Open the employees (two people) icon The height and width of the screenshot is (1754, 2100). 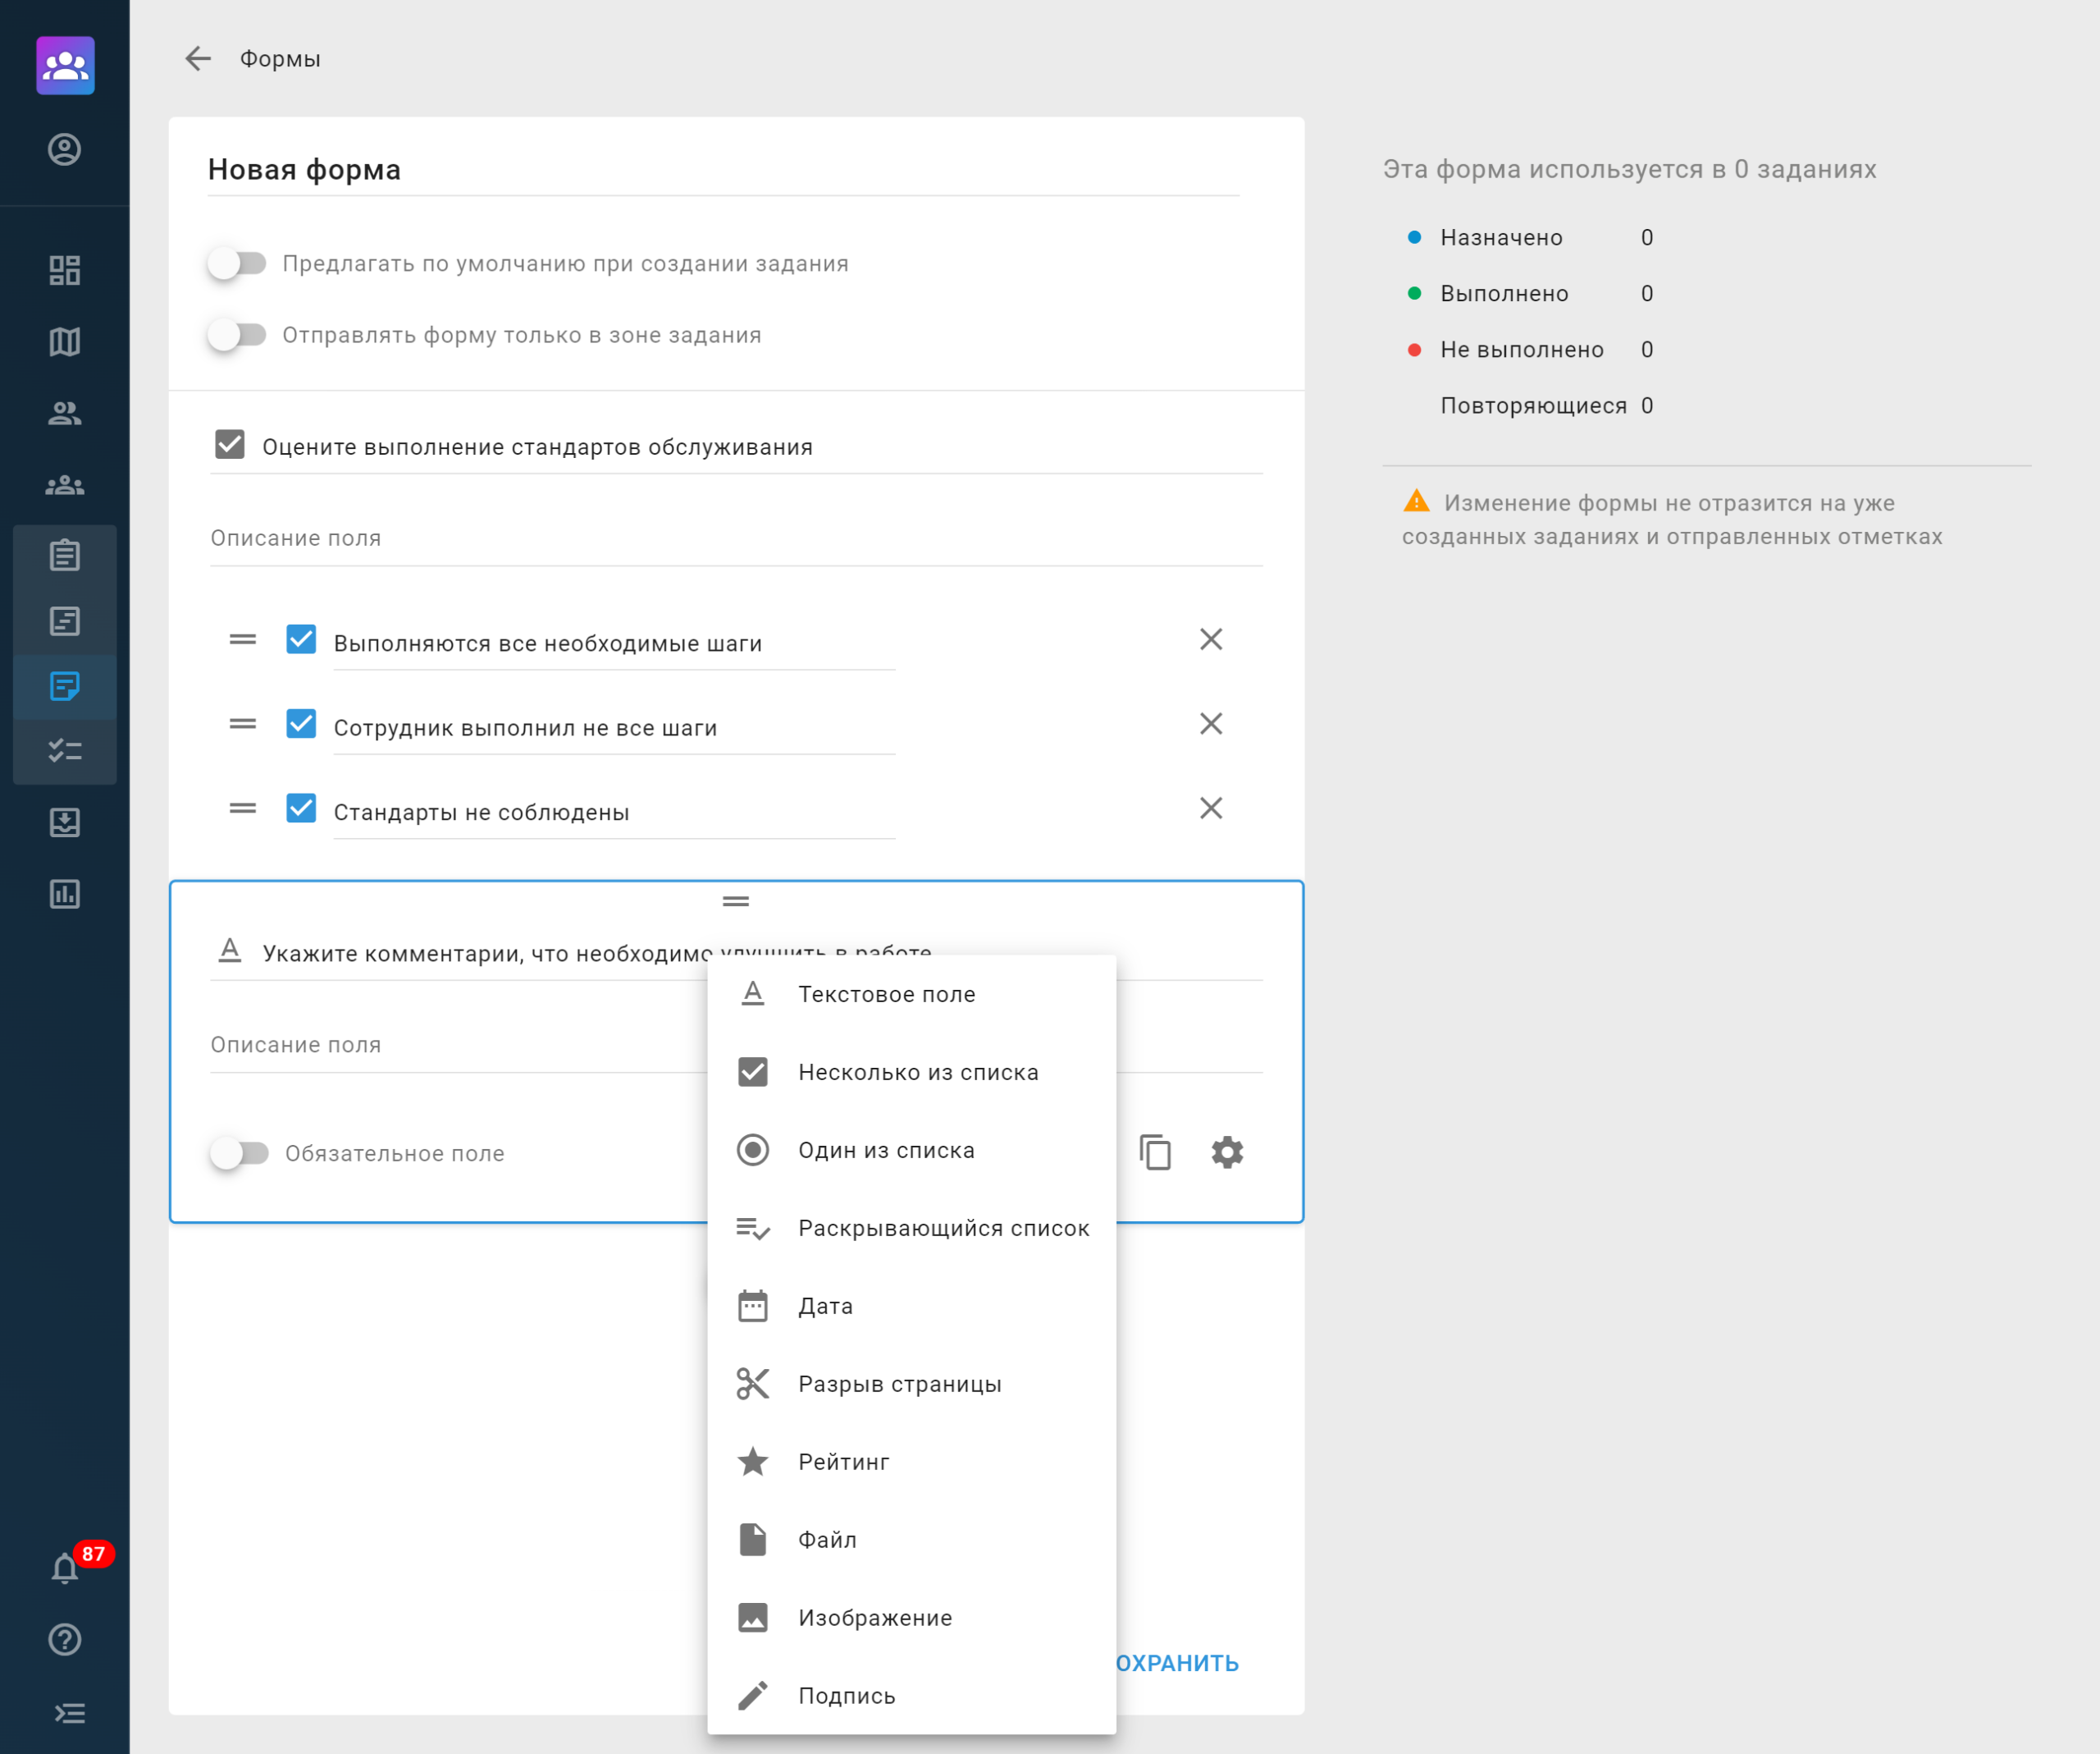65,413
